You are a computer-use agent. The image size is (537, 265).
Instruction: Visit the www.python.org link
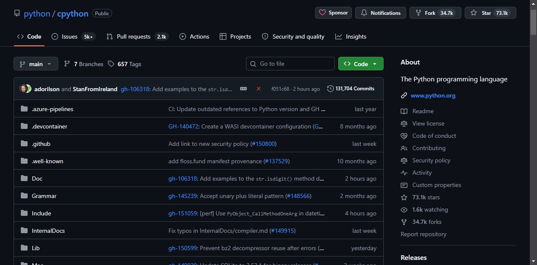[433, 96]
